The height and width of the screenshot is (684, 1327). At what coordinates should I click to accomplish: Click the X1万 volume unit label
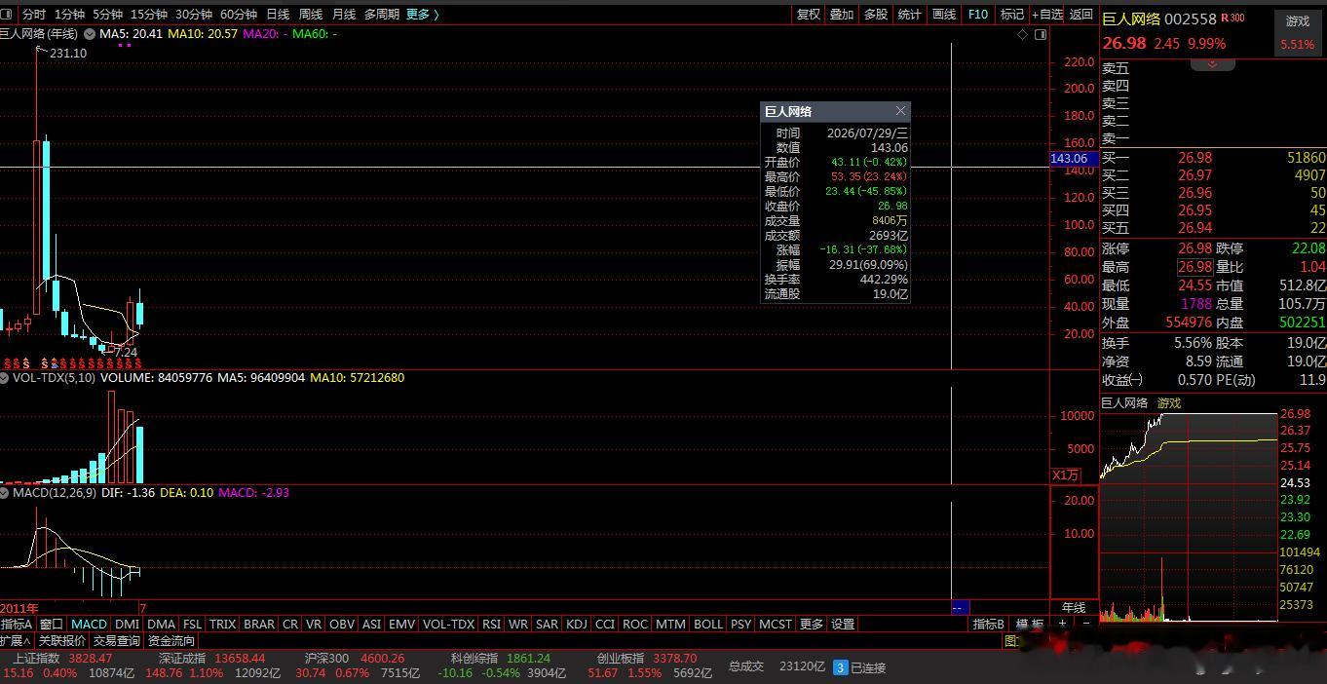click(x=1066, y=475)
